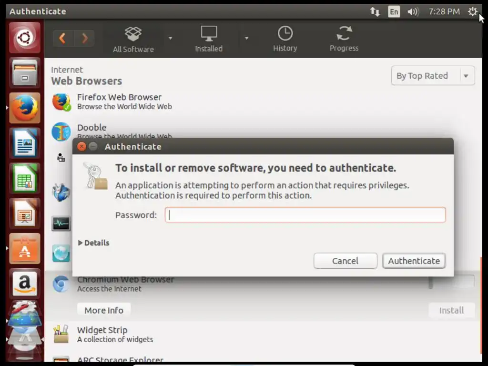Screen dimensions: 488x366
Task: Cancel the authentication dialog
Action: click(x=346, y=261)
